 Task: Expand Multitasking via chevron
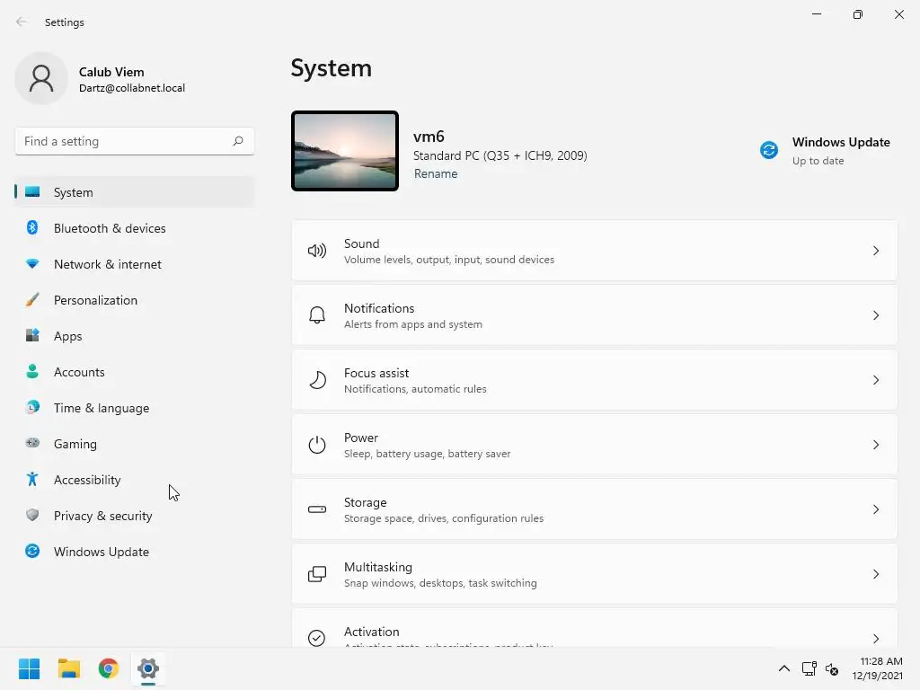(876, 574)
